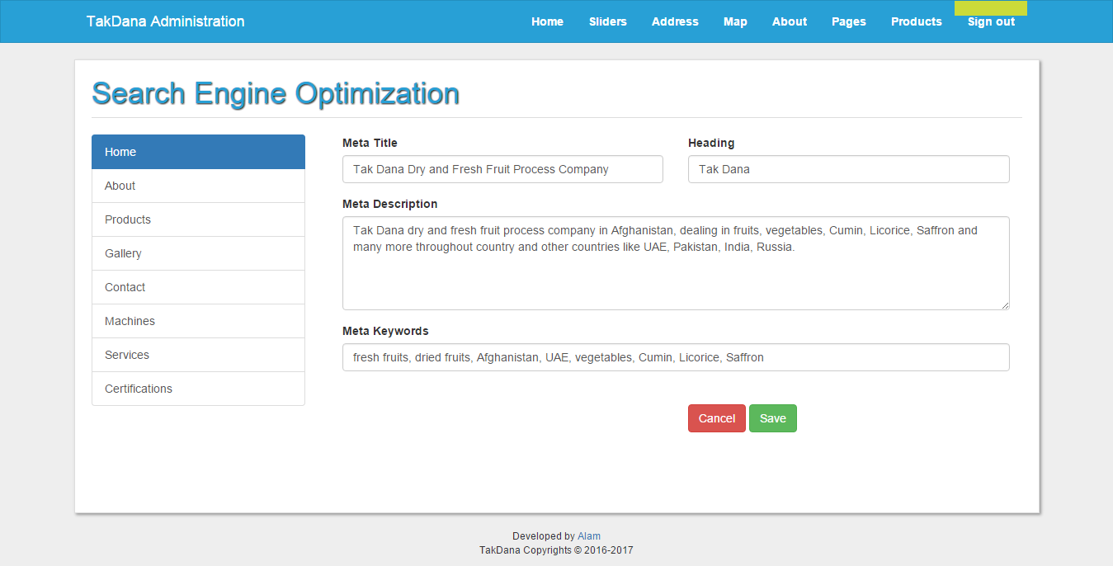Click the Meta Keywords input field
Screen dimensions: 1113x566
(x=675, y=357)
